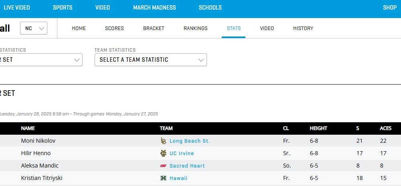Click the UC Irvine team logo icon

(x=163, y=154)
